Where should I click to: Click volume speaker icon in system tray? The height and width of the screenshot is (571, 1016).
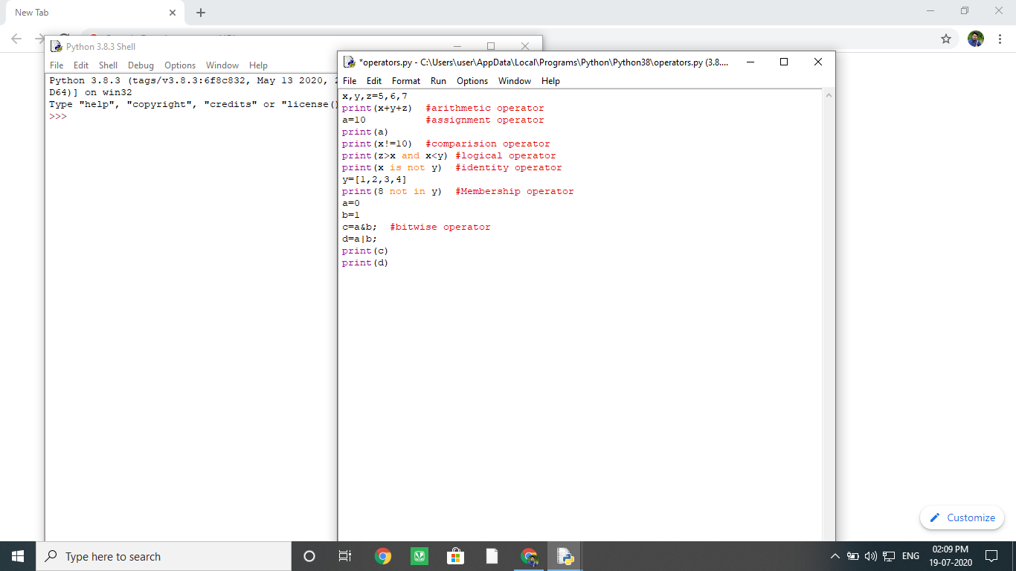click(870, 556)
